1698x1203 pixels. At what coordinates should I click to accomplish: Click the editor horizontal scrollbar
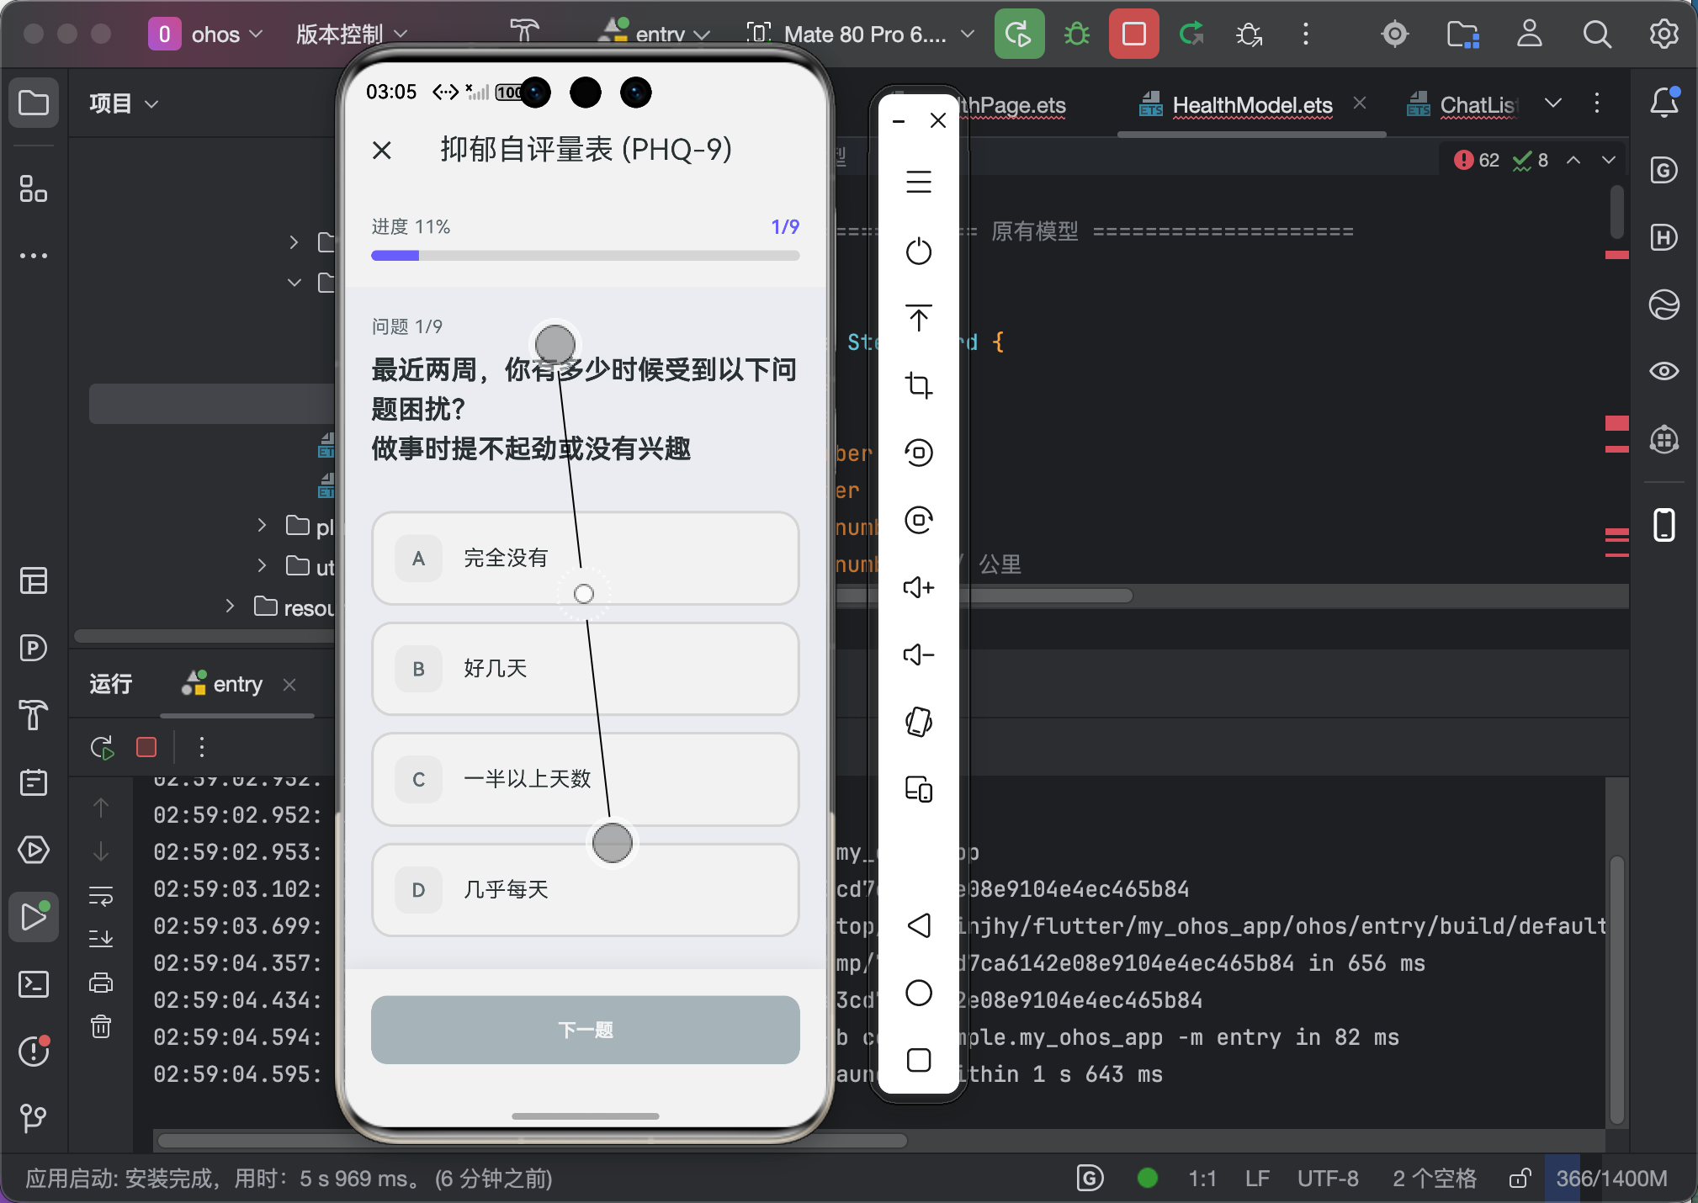coord(984,596)
